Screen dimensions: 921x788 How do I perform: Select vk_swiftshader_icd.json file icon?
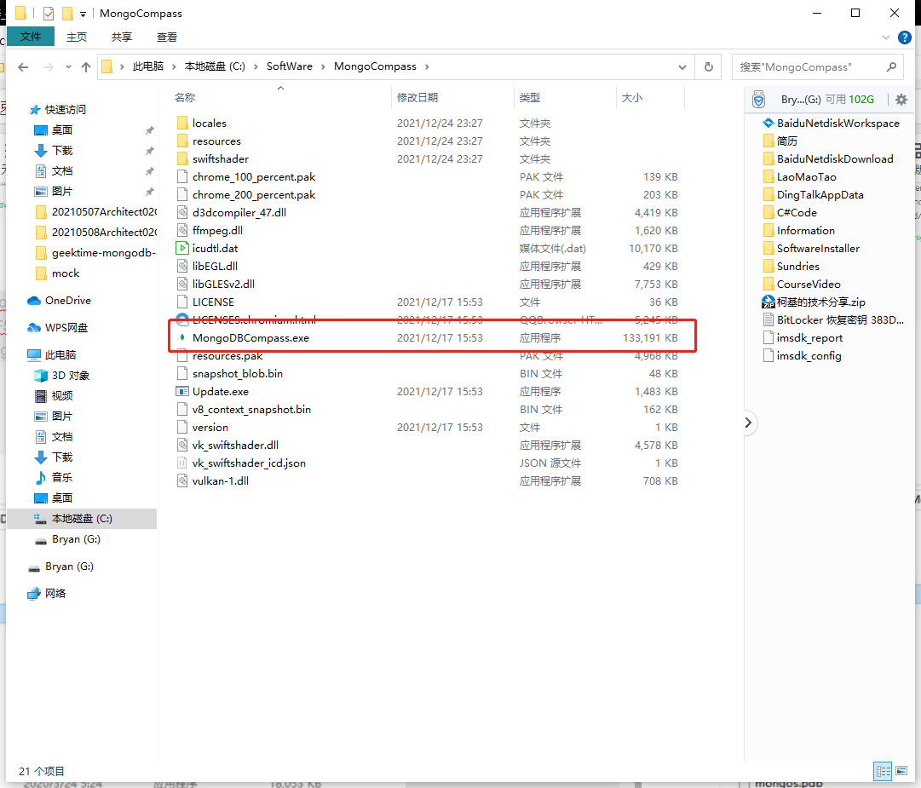(x=182, y=463)
